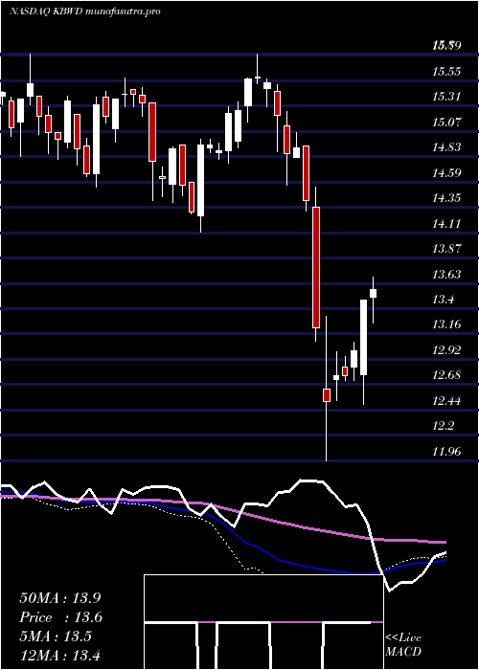Screen dimensions: 479x670
Task: Select the last white candle near 13.5
Action: tap(373, 293)
